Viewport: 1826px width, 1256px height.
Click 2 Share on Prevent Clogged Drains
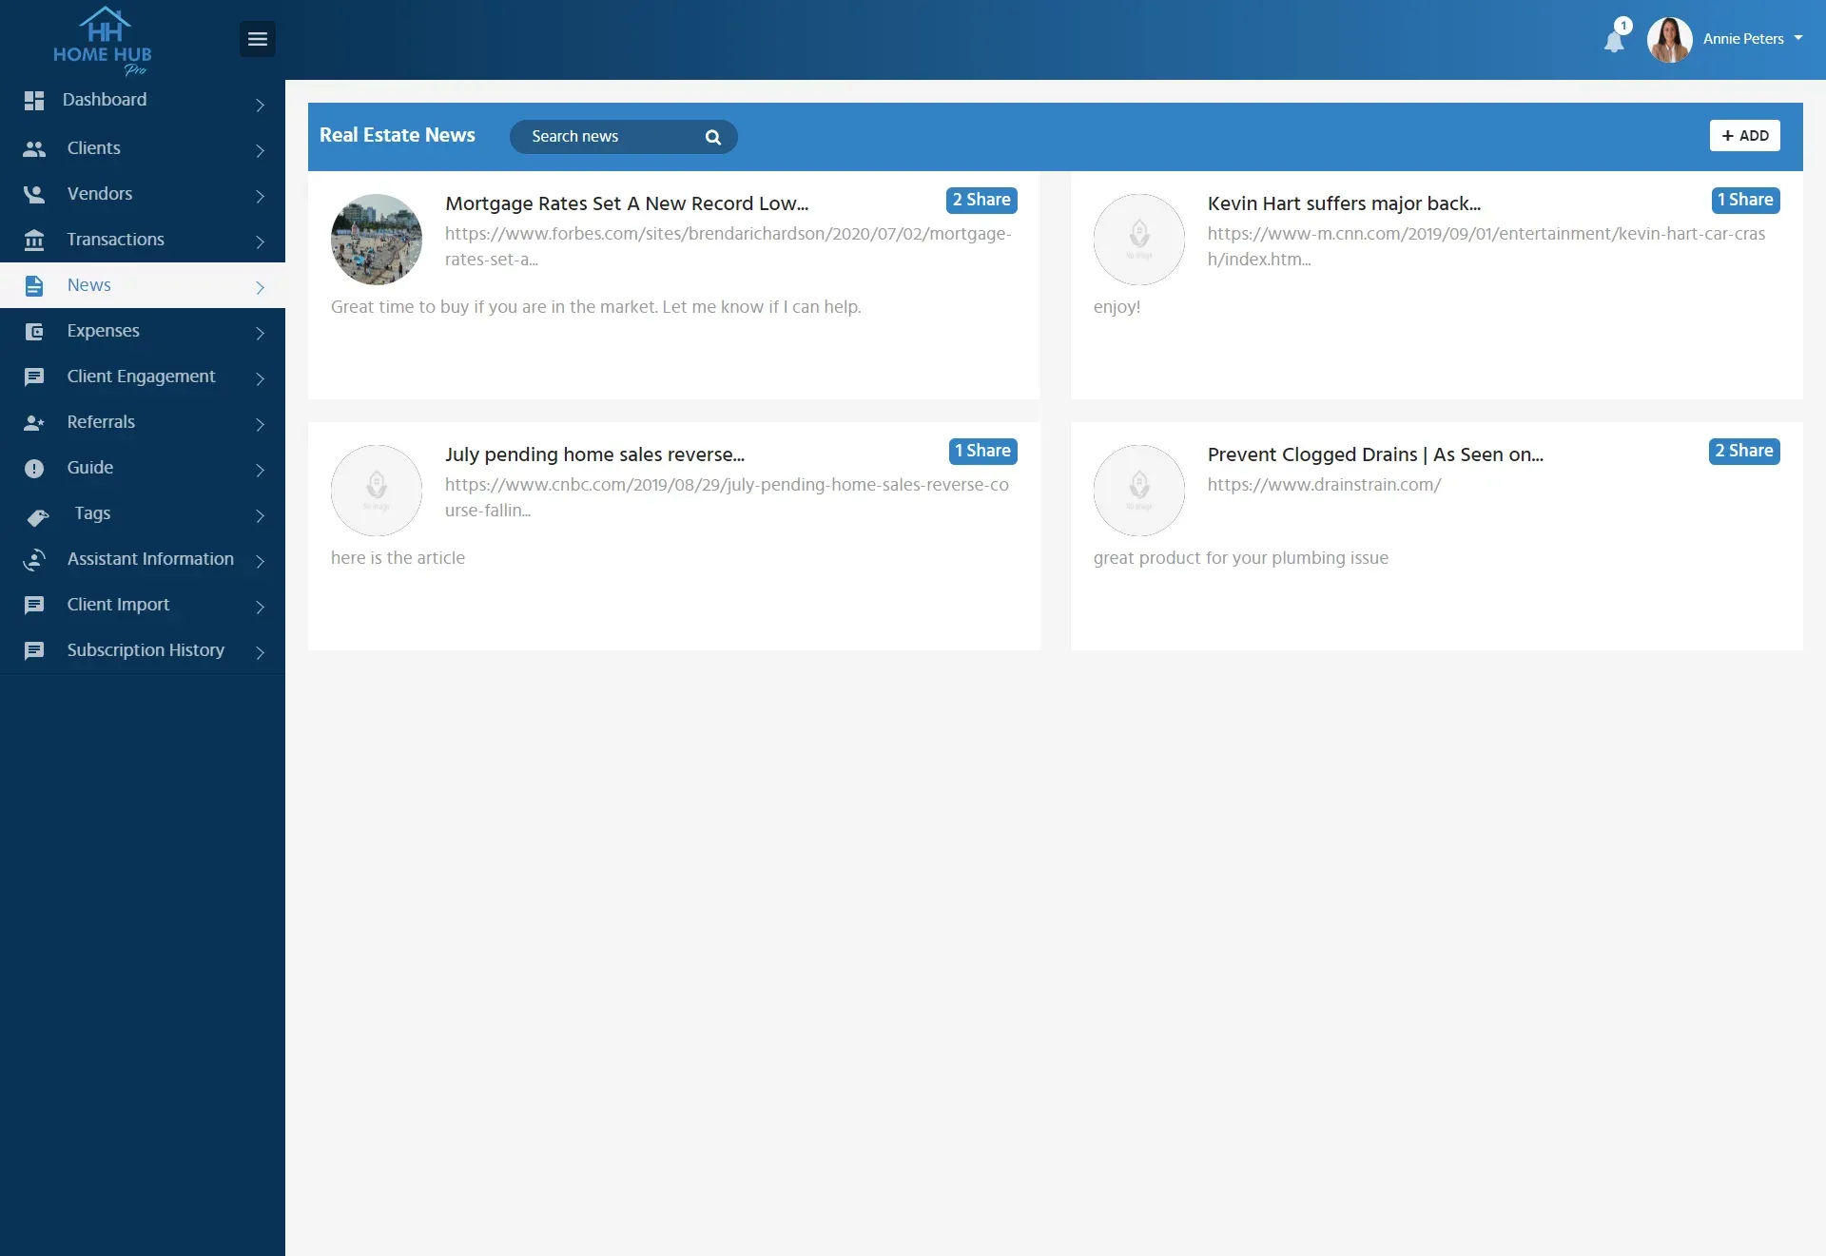[x=1744, y=451]
